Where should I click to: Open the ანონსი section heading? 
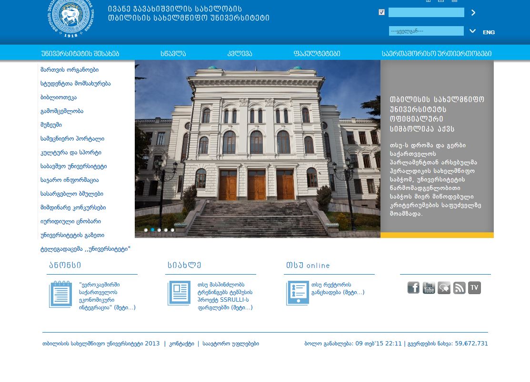point(65,265)
